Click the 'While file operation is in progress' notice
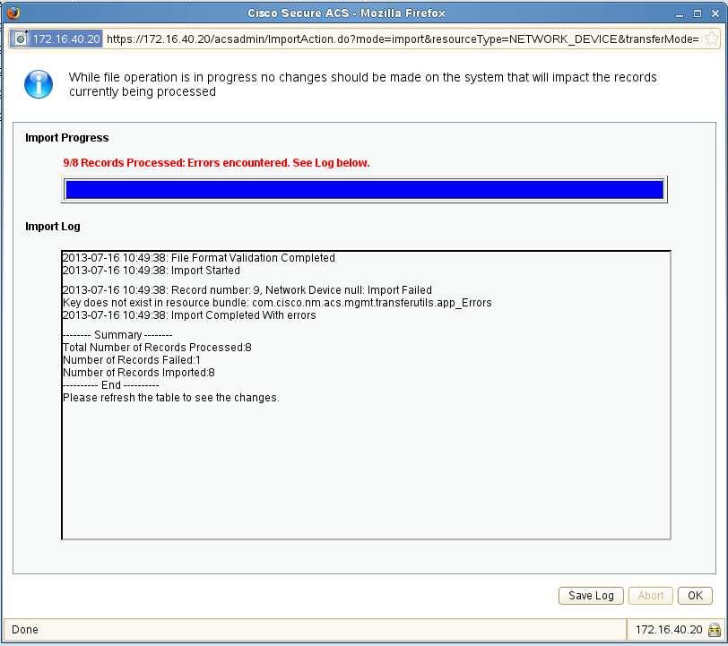 pyautogui.click(x=362, y=84)
